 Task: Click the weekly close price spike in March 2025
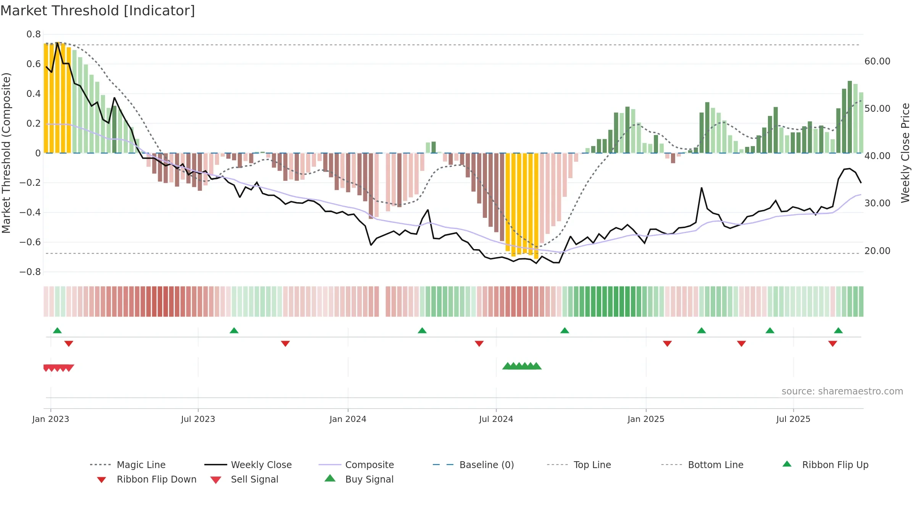[x=702, y=188]
